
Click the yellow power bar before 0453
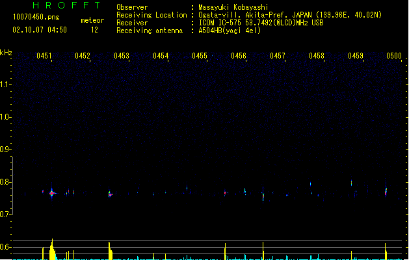[x=110, y=251]
